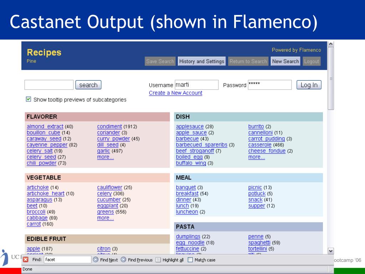
Task: Click the Find Next down-arrow icon
Action: click(x=96, y=260)
